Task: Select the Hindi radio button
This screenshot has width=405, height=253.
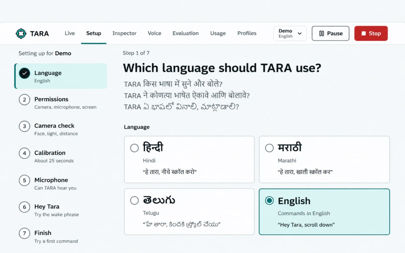Action: pyautogui.click(x=134, y=148)
